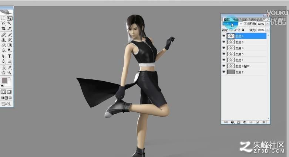The width and height of the screenshot is (289, 157).
Task: Select the Notes tool
Action: coord(3,67)
